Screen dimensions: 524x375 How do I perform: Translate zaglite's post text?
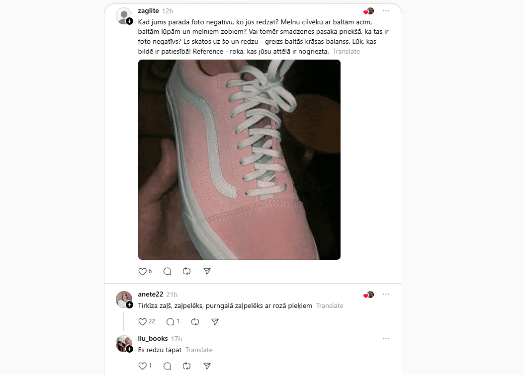(346, 52)
